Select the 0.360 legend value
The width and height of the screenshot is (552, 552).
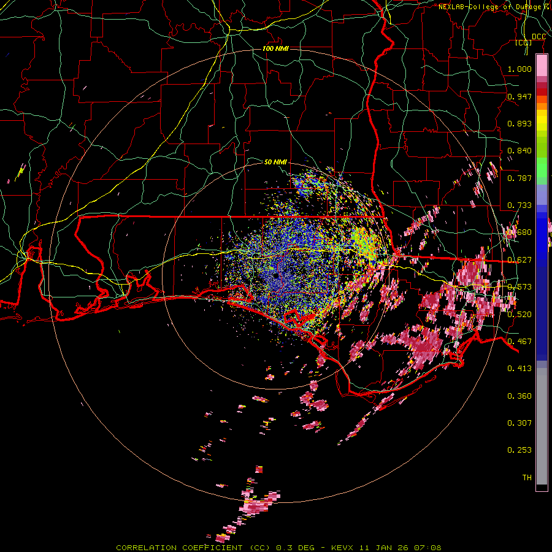519,396
